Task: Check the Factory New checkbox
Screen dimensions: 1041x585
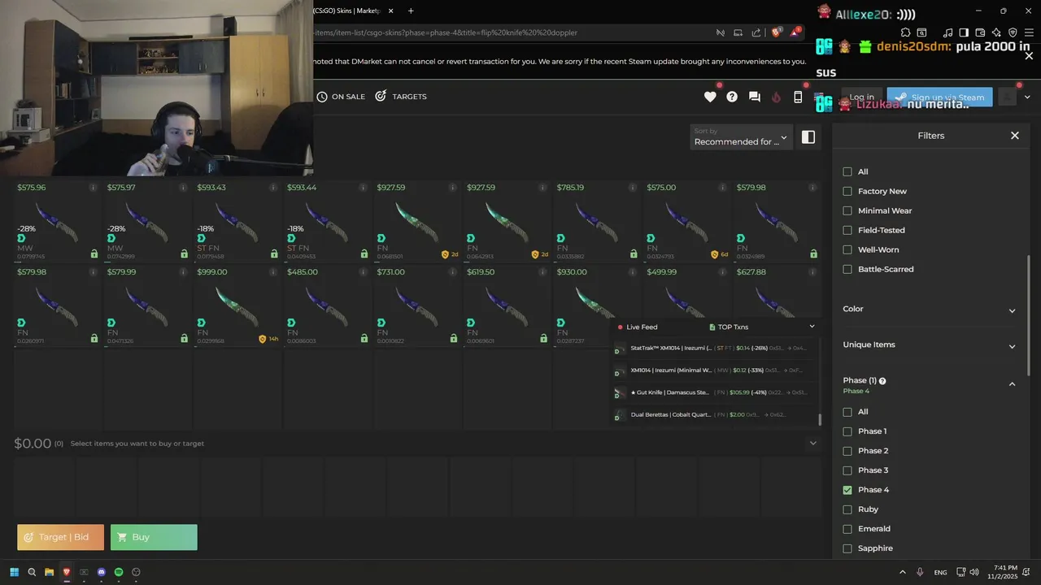Action: pyautogui.click(x=847, y=191)
